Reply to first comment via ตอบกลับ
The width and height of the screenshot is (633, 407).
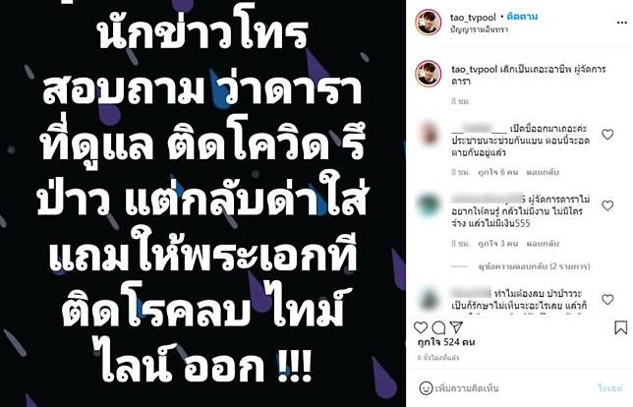pyautogui.click(x=543, y=172)
